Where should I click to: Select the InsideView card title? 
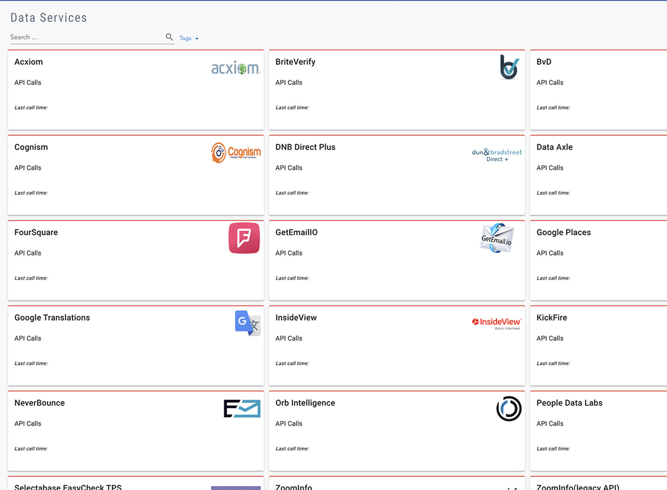296,318
